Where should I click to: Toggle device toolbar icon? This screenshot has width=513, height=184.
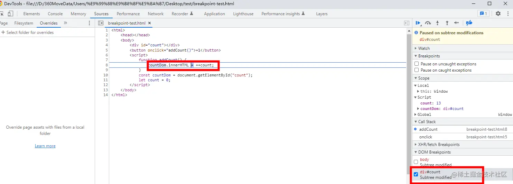10,13
